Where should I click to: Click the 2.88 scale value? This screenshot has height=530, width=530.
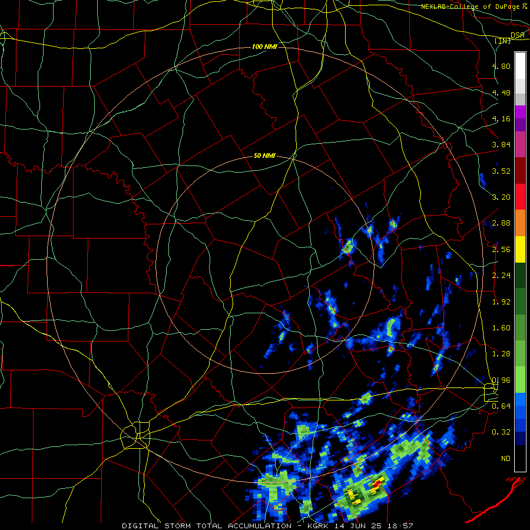tap(501, 223)
